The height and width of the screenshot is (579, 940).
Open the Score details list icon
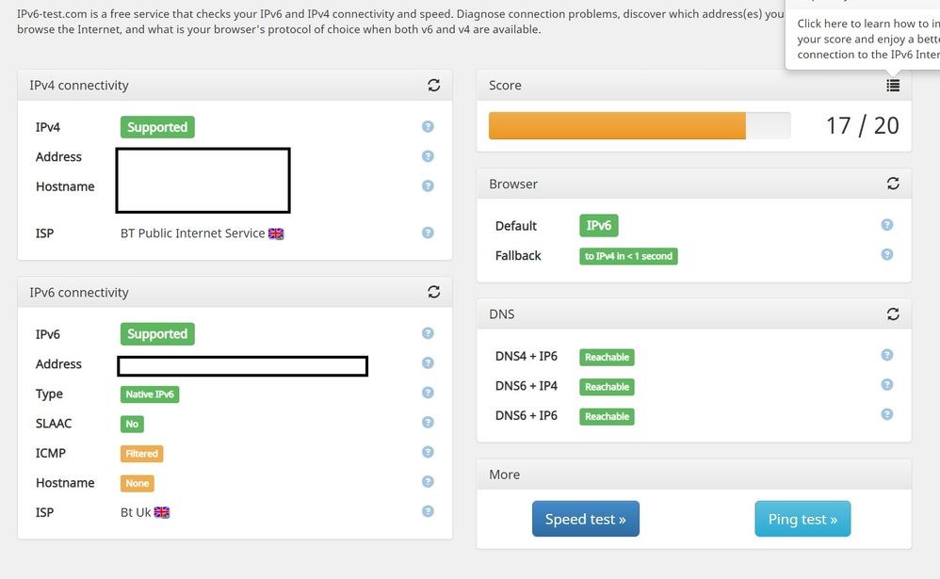893,86
